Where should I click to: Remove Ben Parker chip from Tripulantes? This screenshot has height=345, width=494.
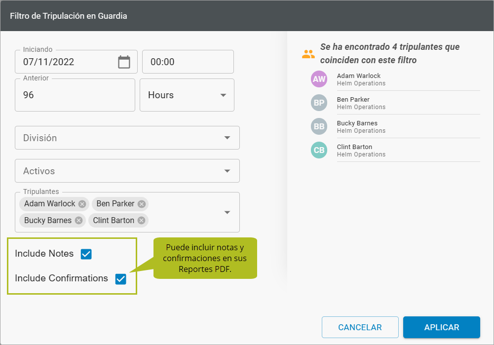(x=142, y=204)
